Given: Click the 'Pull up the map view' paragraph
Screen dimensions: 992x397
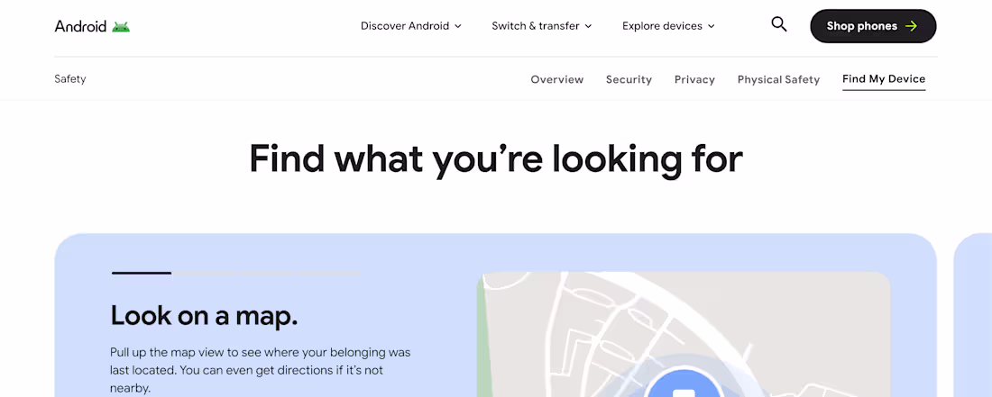Looking at the screenshot, I should point(260,370).
